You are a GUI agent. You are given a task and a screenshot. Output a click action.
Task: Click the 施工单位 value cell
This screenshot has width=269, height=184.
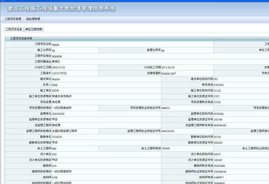[56, 91]
